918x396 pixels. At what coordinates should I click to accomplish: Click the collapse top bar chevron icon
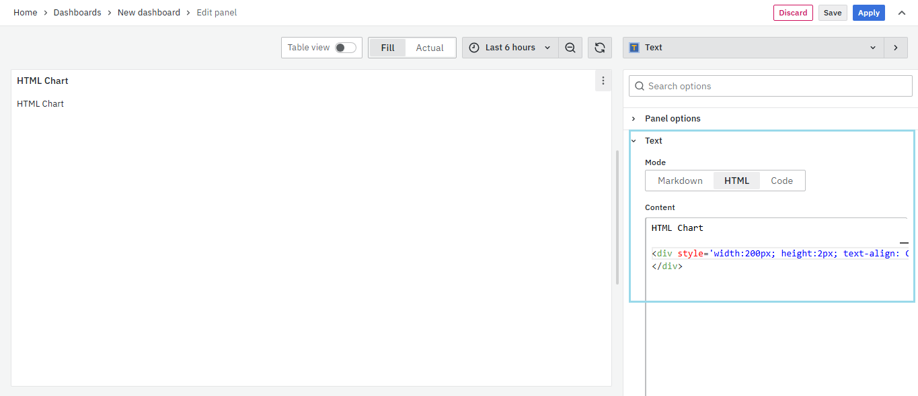point(901,13)
